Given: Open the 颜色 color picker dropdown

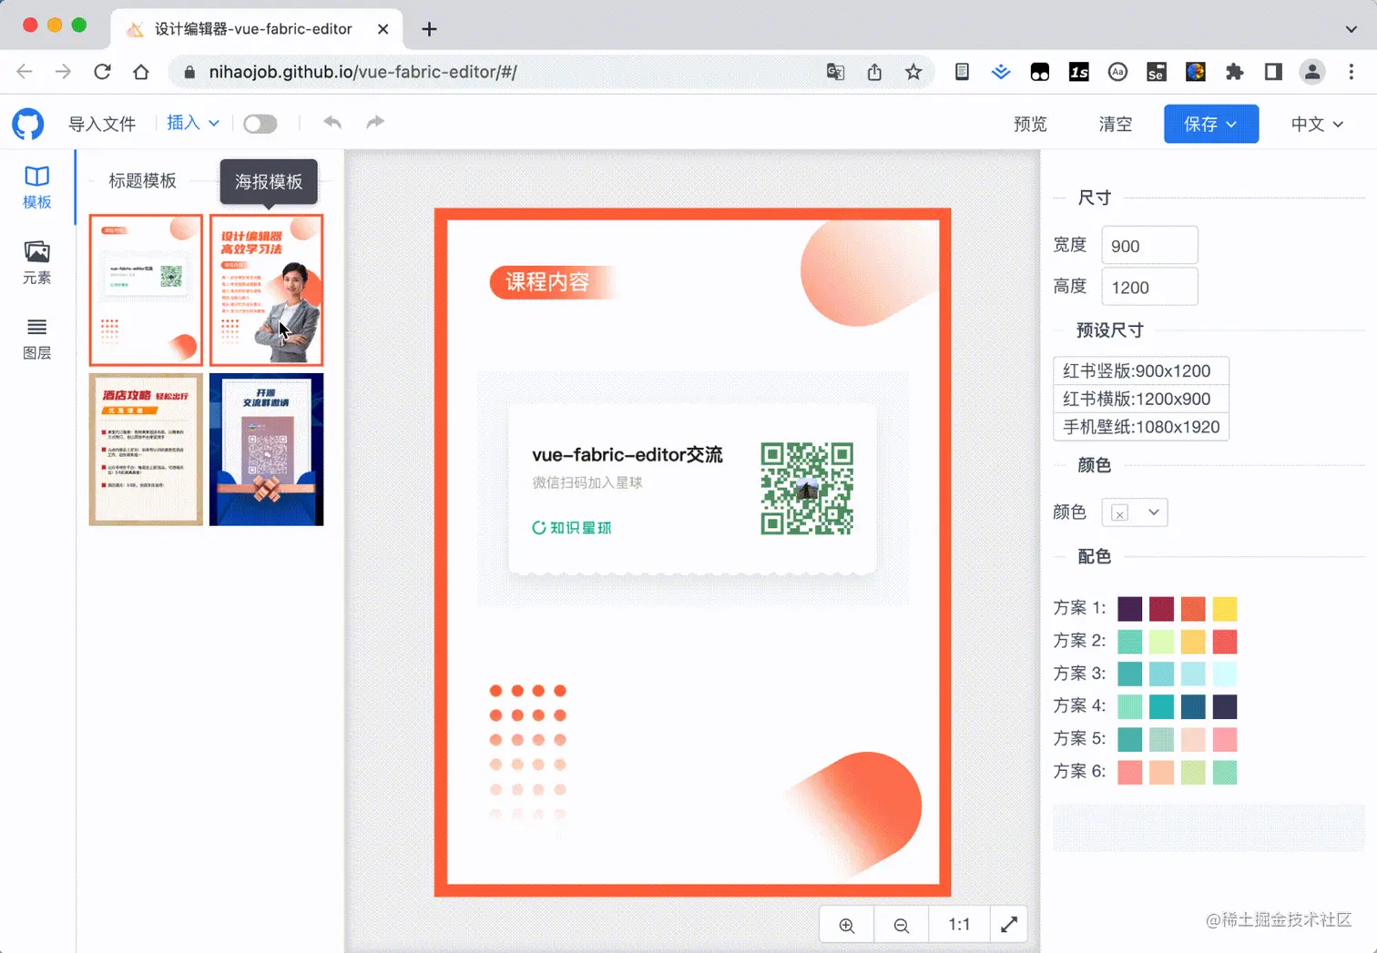Looking at the screenshot, I should (1135, 512).
